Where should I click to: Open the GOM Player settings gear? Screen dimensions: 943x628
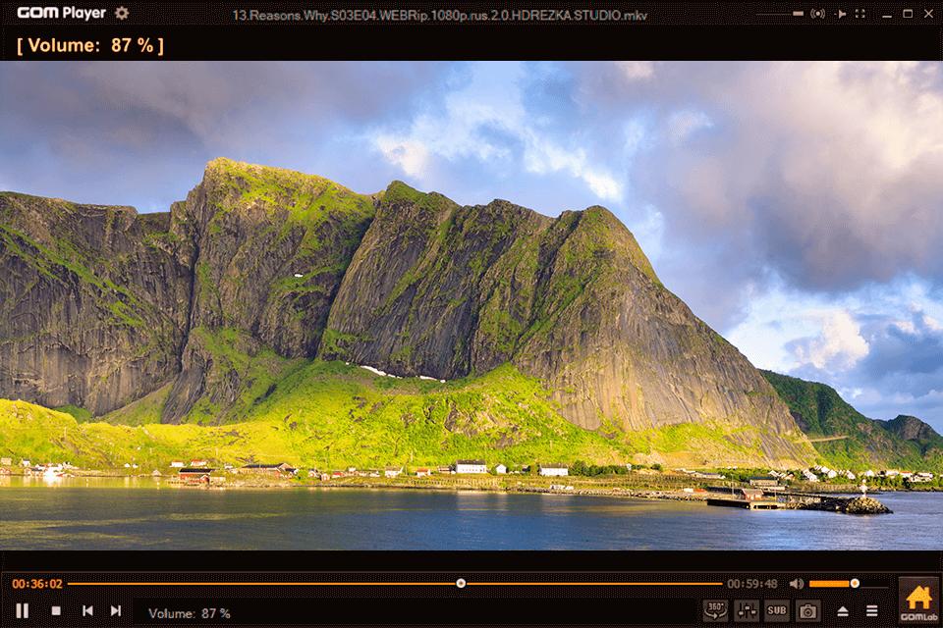tap(122, 13)
